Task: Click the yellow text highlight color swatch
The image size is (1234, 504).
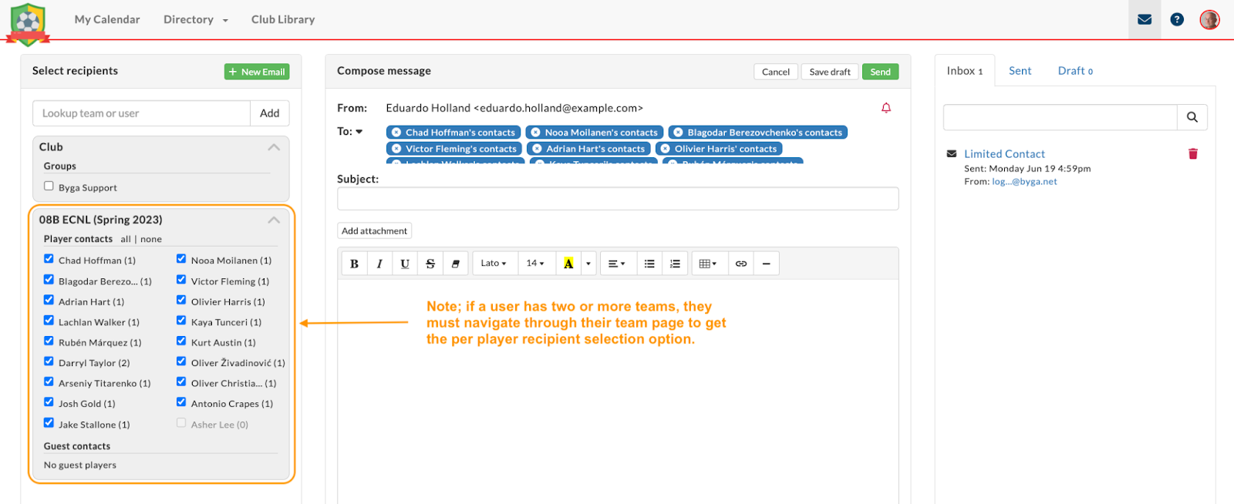Action: click(x=568, y=264)
